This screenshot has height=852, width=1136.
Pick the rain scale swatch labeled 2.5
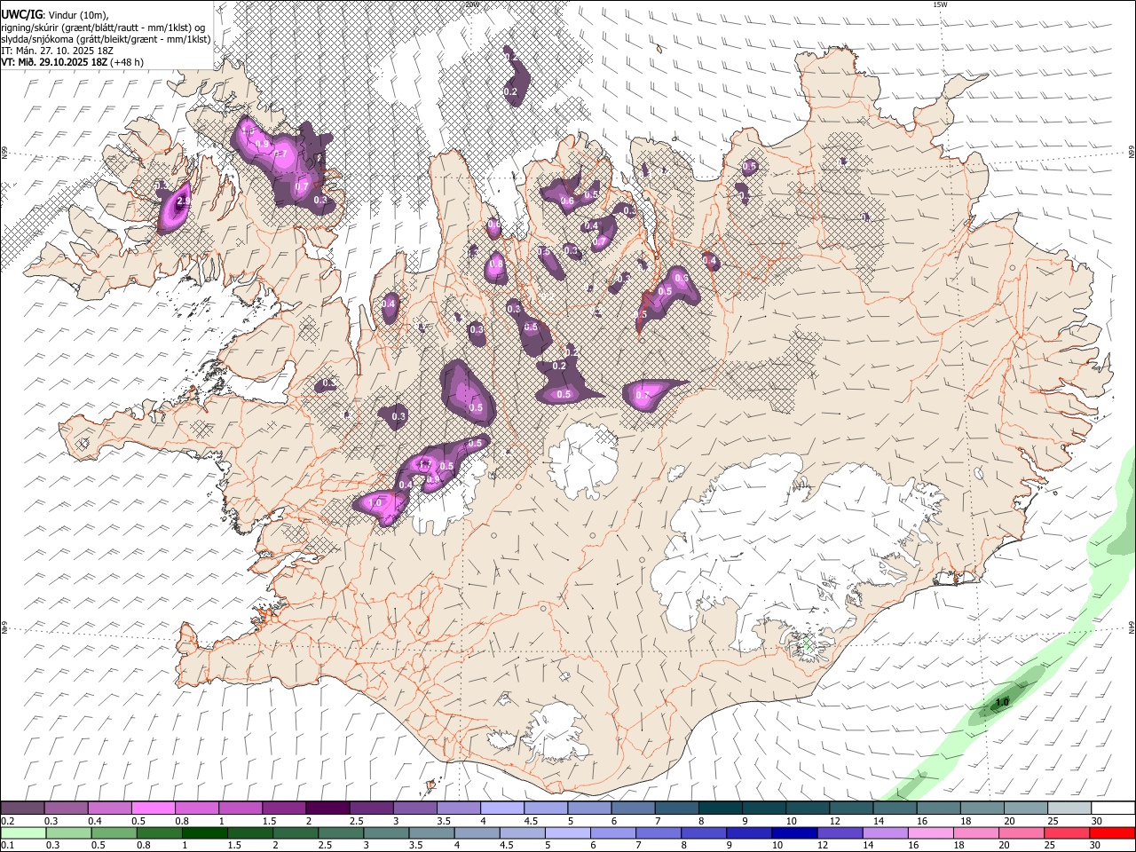(340, 832)
